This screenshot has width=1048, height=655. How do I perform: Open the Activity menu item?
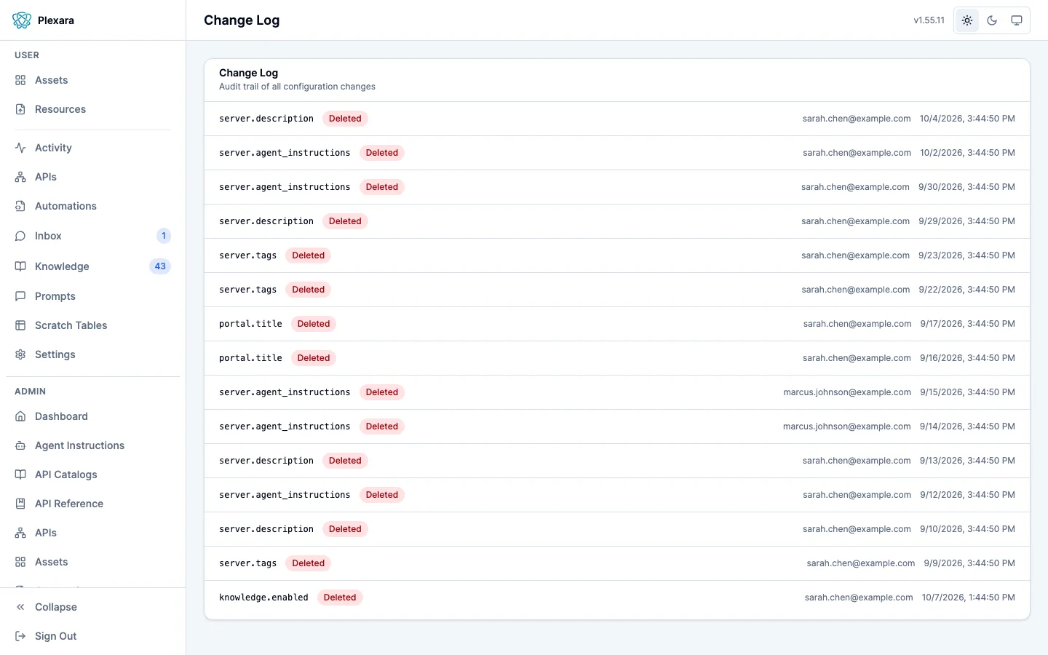click(92, 148)
